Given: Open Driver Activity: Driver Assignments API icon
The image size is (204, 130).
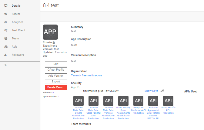Looking at the screenshot, I should tap(123, 101).
